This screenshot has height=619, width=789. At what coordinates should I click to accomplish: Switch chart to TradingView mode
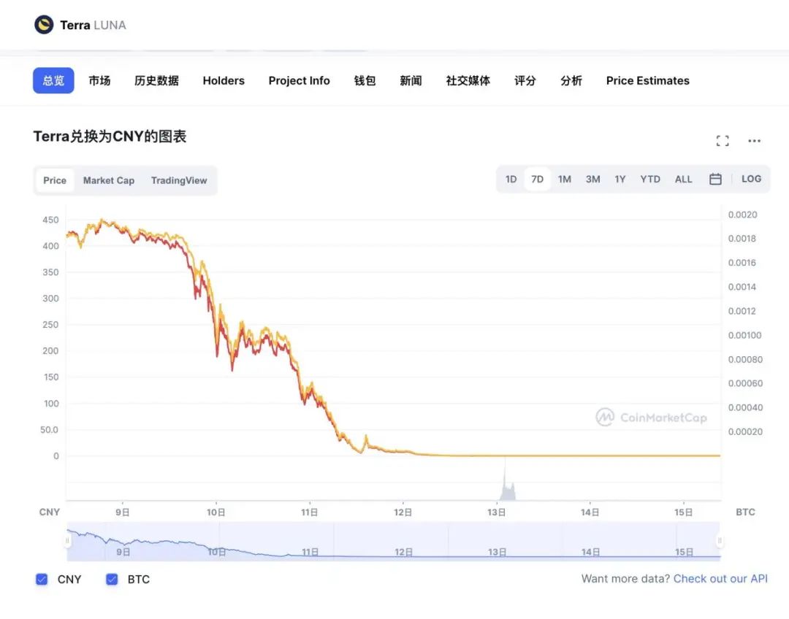coord(179,180)
